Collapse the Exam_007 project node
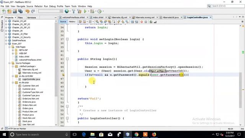This screenshot has height=138, width=245. (x=6, y=44)
